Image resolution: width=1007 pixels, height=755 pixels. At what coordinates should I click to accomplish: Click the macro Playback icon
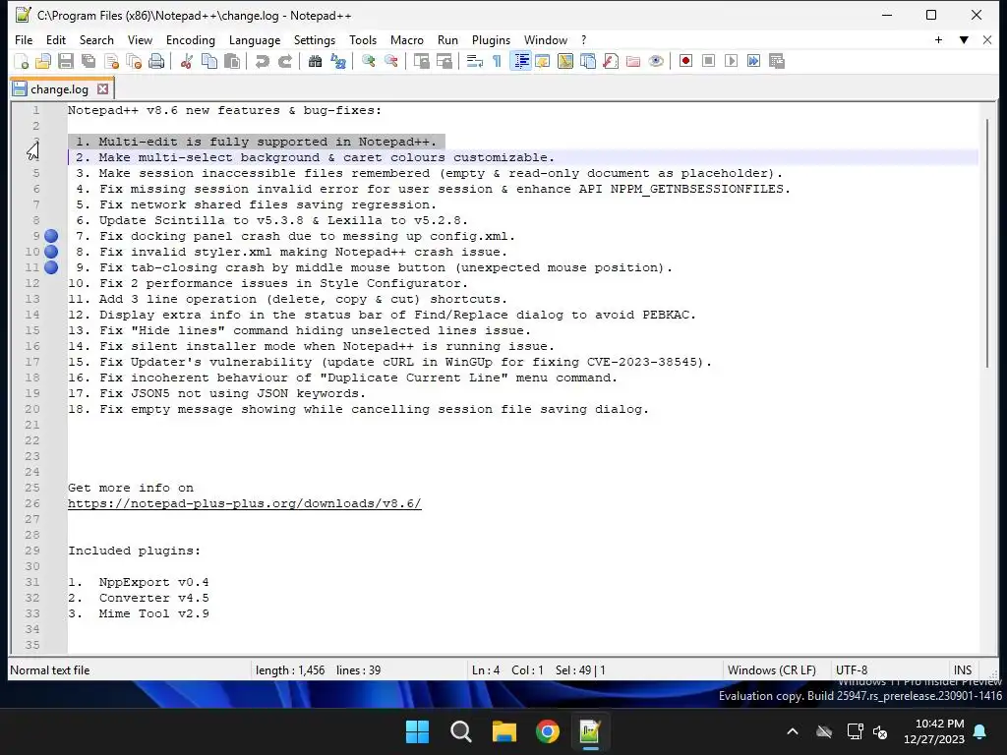[x=731, y=62]
